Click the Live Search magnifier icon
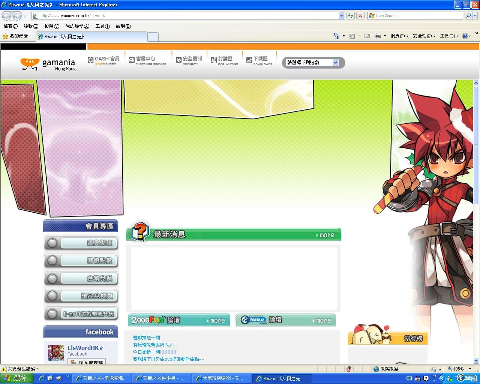 [468, 16]
